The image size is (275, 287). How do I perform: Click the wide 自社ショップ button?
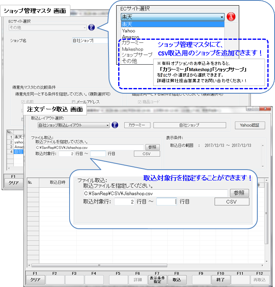pyautogui.click(x=189, y=125)
